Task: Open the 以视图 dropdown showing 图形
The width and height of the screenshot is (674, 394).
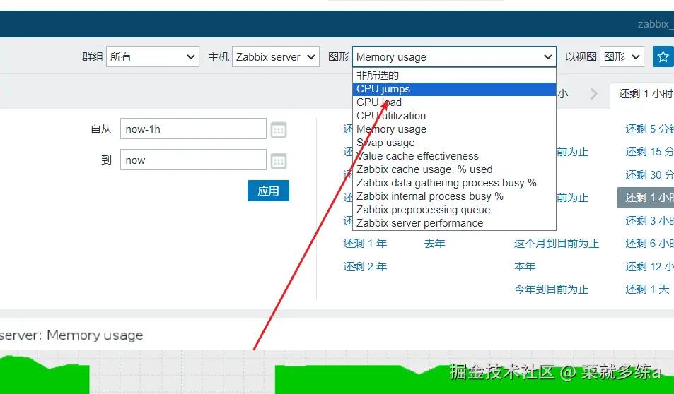Action: click(622, 56)
